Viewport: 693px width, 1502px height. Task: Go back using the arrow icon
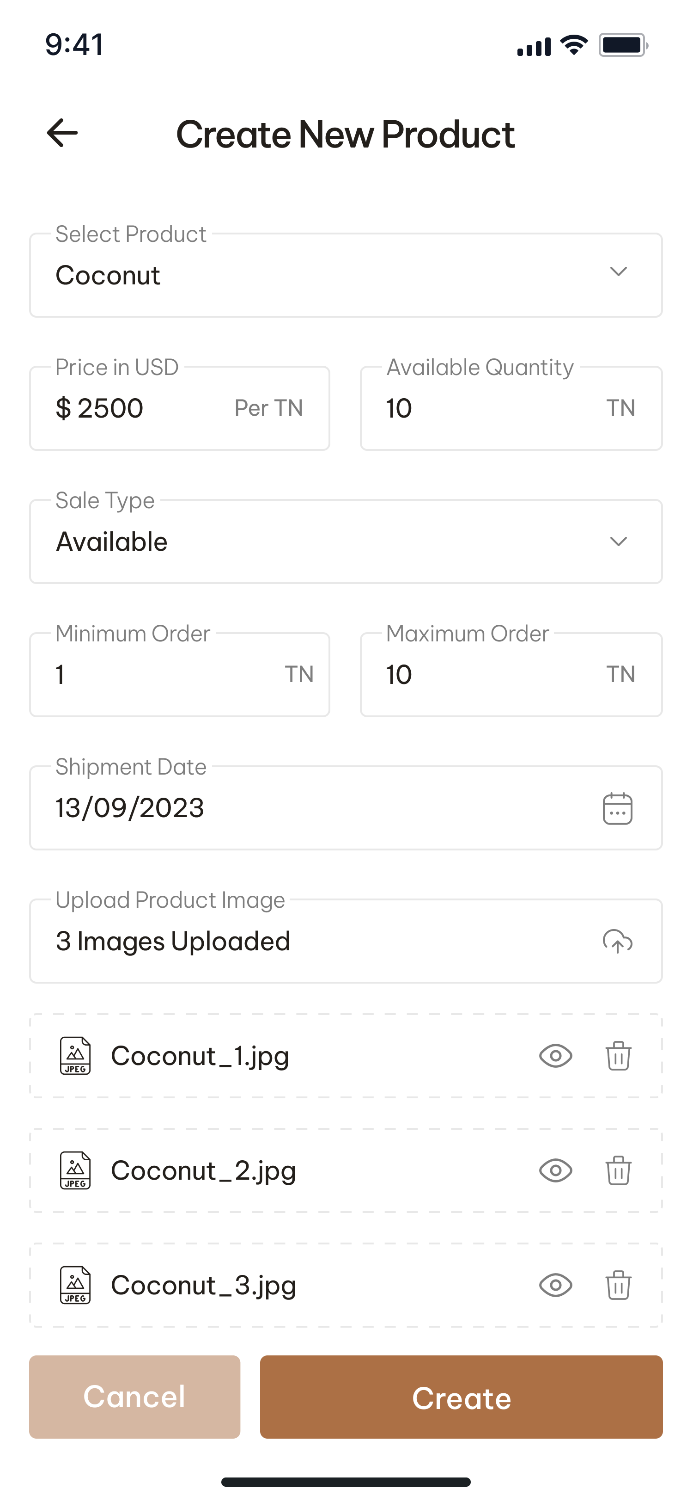tap(62, 133)
